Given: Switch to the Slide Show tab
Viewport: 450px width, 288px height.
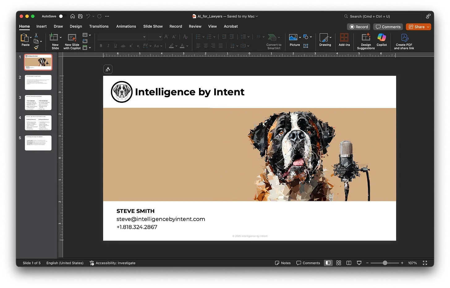Looking at the screenshot, I should [x=153, y=27].
